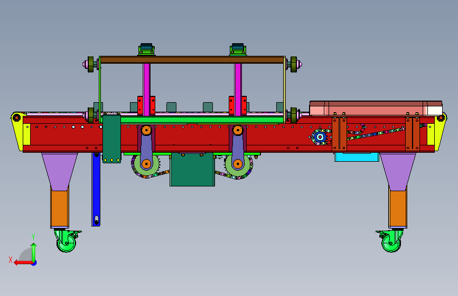Pick the left brown-orange bracket pair near the chain
Viewport: 458px width, 296px height.
point(339,134)
